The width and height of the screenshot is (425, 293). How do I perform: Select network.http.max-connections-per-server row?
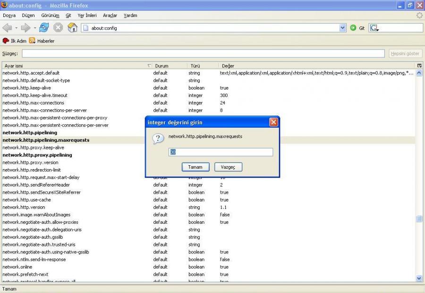coord(208,110)
